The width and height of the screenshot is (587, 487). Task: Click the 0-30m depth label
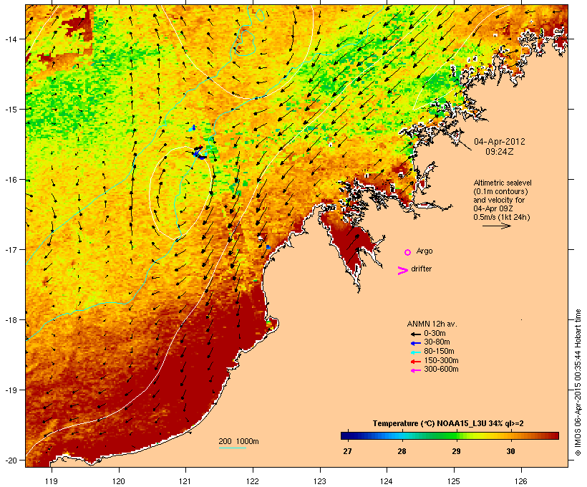click(435, 333)
